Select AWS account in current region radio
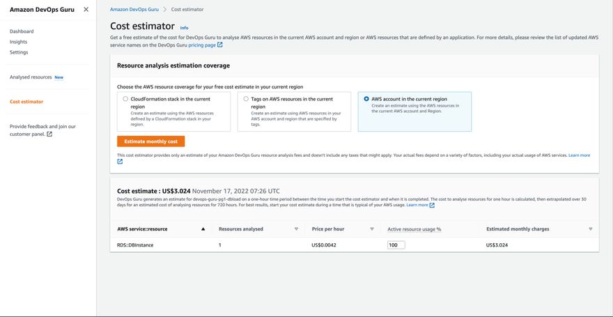613x317 pixels. point(366,99)
